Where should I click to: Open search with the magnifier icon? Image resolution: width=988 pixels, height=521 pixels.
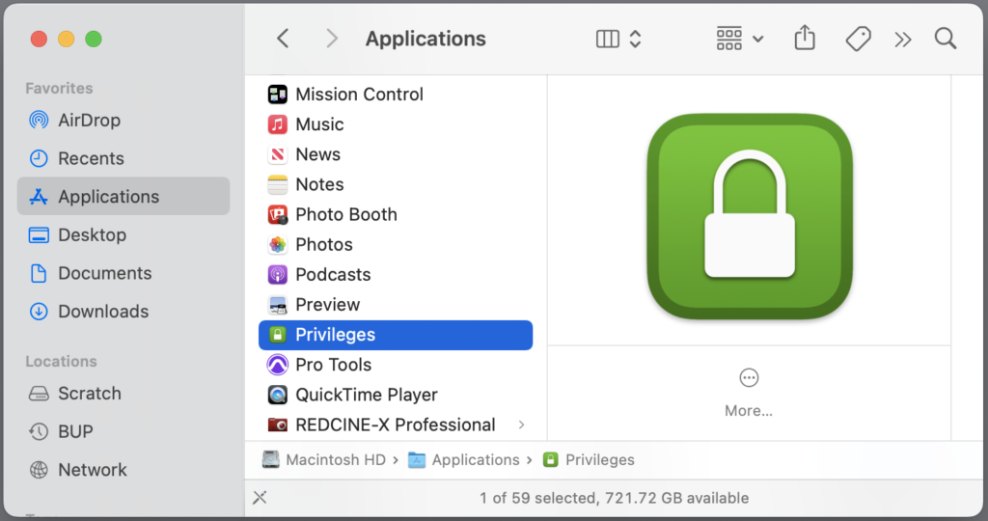coord(946,39)
